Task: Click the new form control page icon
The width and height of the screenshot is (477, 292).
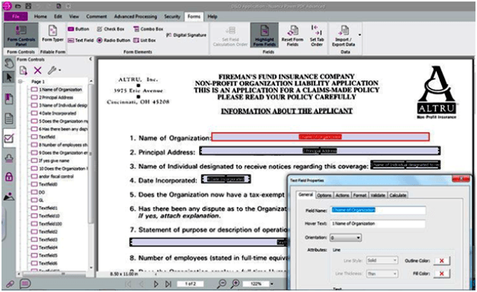Action: (23, 71)
